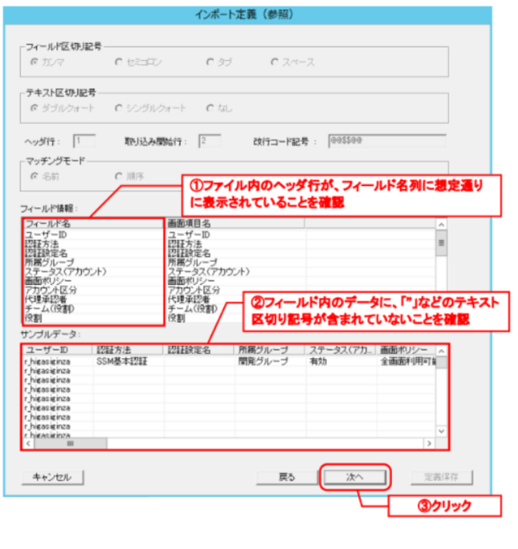Click the 定義保存 button
This screenshot has height=549, width=518.
point(441,477)
